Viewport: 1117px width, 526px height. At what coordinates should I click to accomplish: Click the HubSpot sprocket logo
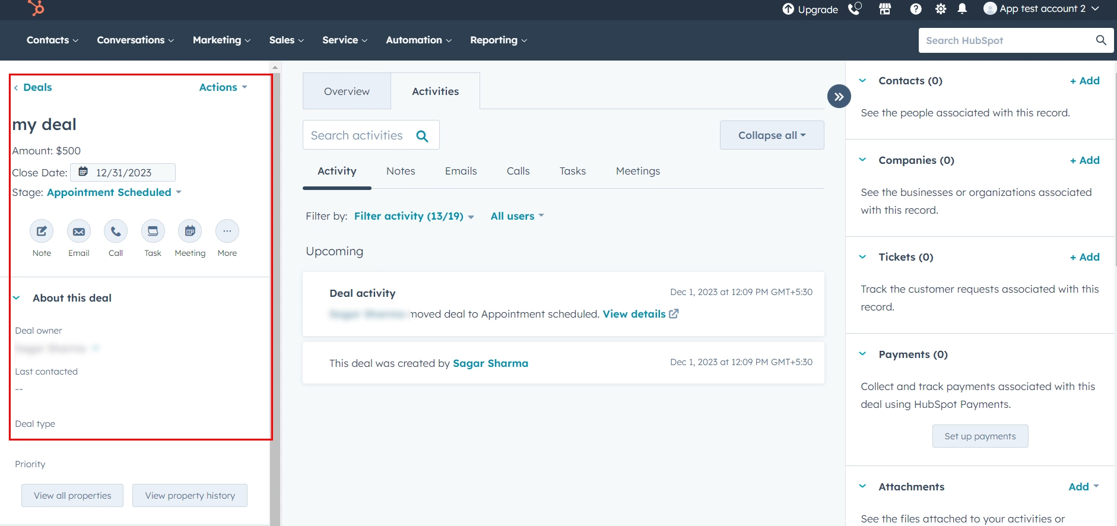[x=36, y=8]
